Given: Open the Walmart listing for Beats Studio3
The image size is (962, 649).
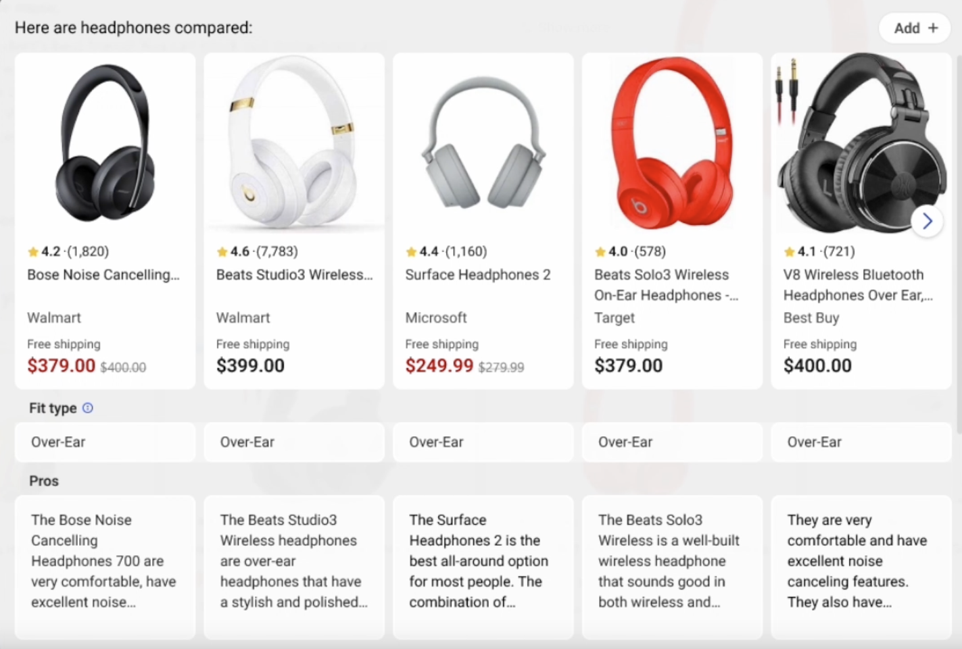Looking at the screenshot, I should (243, 317).
